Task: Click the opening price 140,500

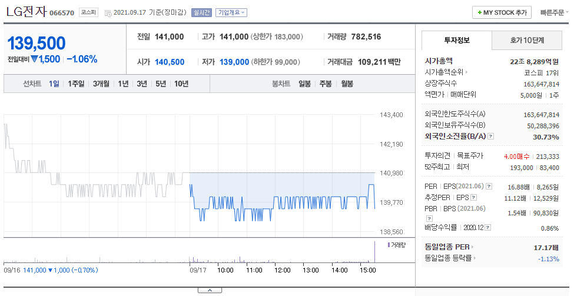Action: click(170, 62)
